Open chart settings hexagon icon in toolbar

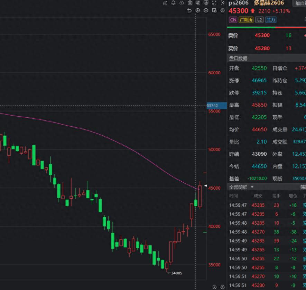pyautogui.click(x=222, y=10)
